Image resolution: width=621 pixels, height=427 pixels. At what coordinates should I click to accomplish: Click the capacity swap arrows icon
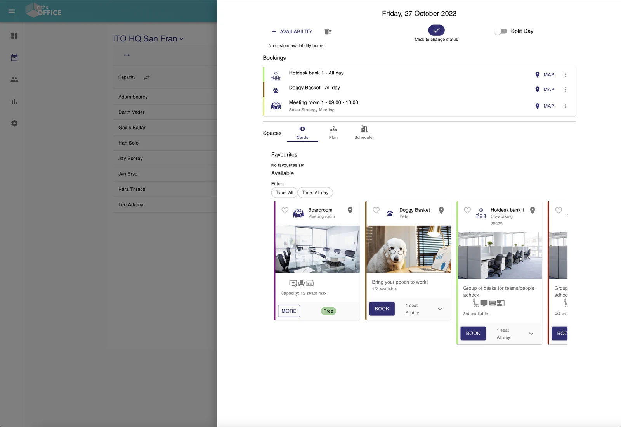[147, 78]
